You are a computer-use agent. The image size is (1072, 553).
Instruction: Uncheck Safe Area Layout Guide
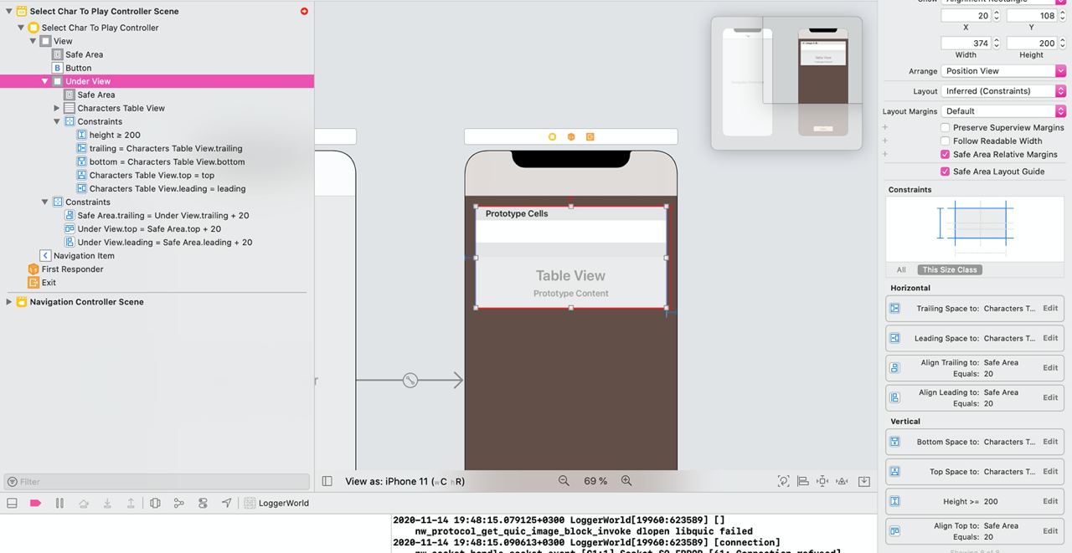[945, 172]
